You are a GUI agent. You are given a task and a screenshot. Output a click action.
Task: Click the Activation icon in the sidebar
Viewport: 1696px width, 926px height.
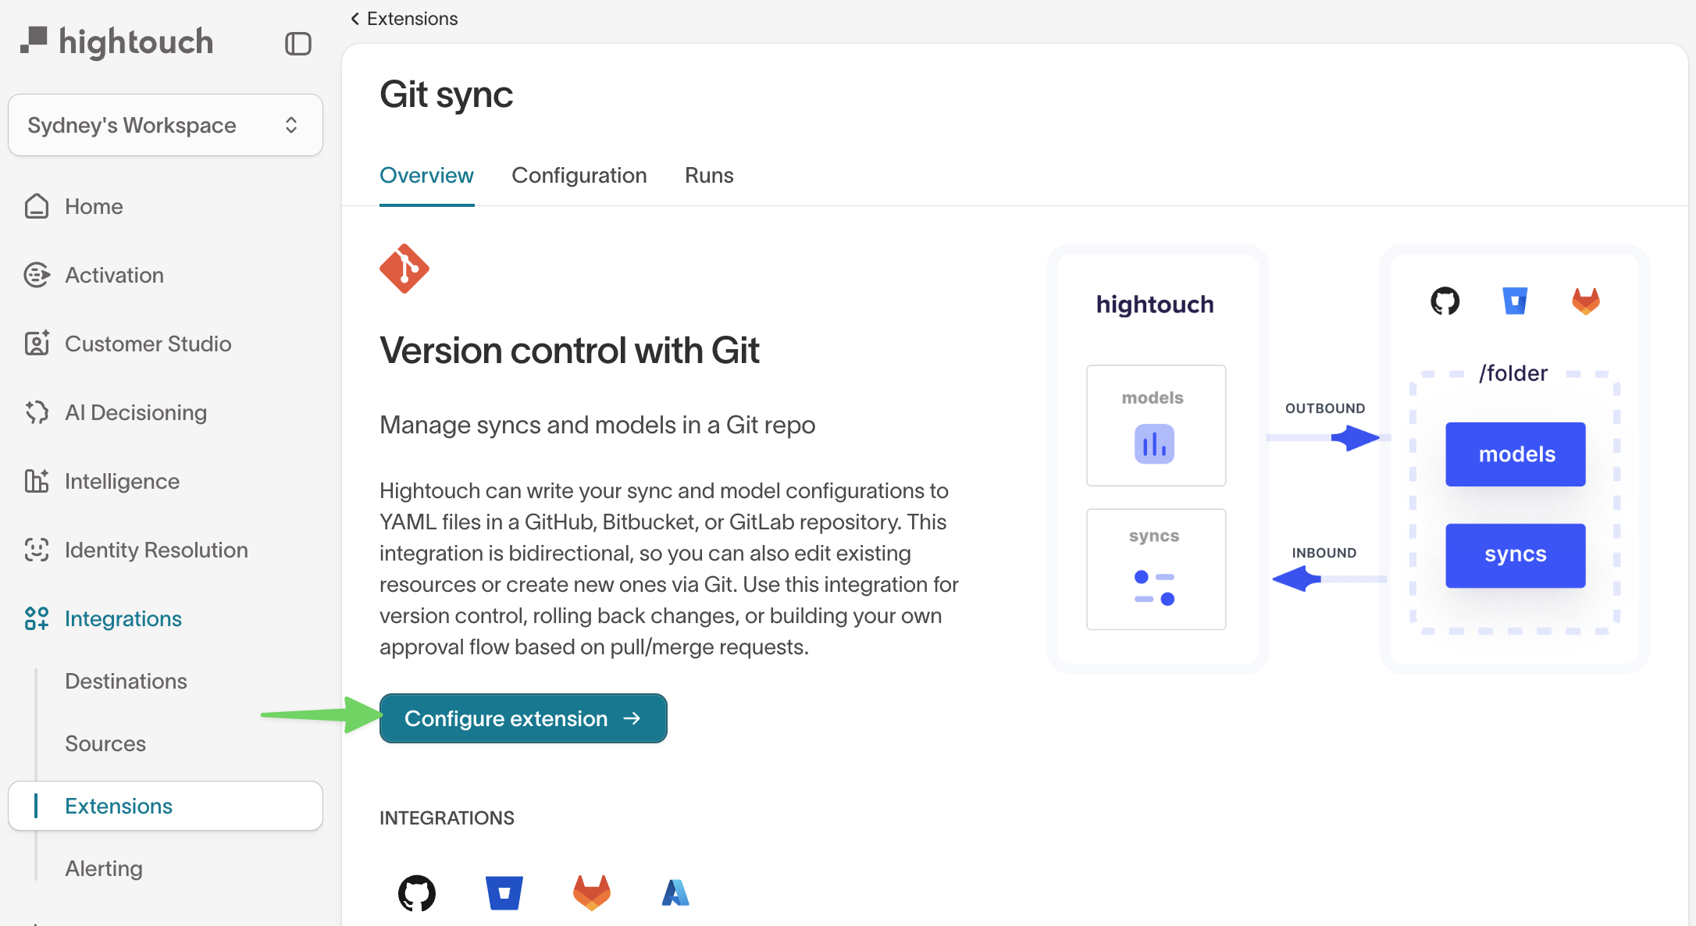click(x=37, y=275)
